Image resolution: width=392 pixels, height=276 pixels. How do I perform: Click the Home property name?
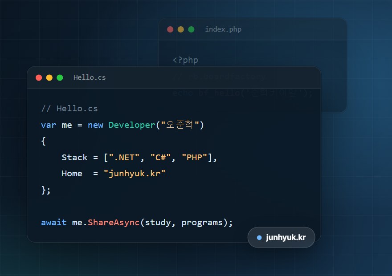[x=72, y=173]
